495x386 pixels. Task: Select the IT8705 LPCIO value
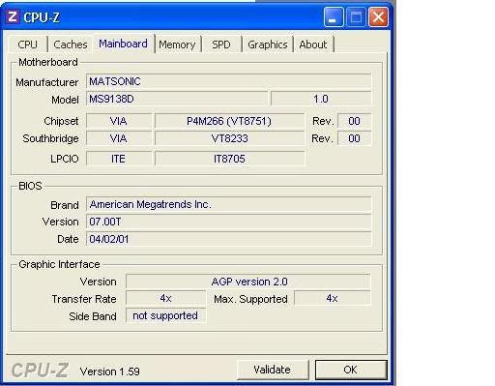(229, 159)
